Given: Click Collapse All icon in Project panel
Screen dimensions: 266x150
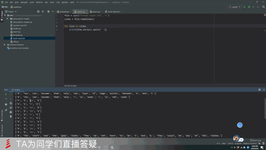Looking at the screenshot, I should pos(43,12).
